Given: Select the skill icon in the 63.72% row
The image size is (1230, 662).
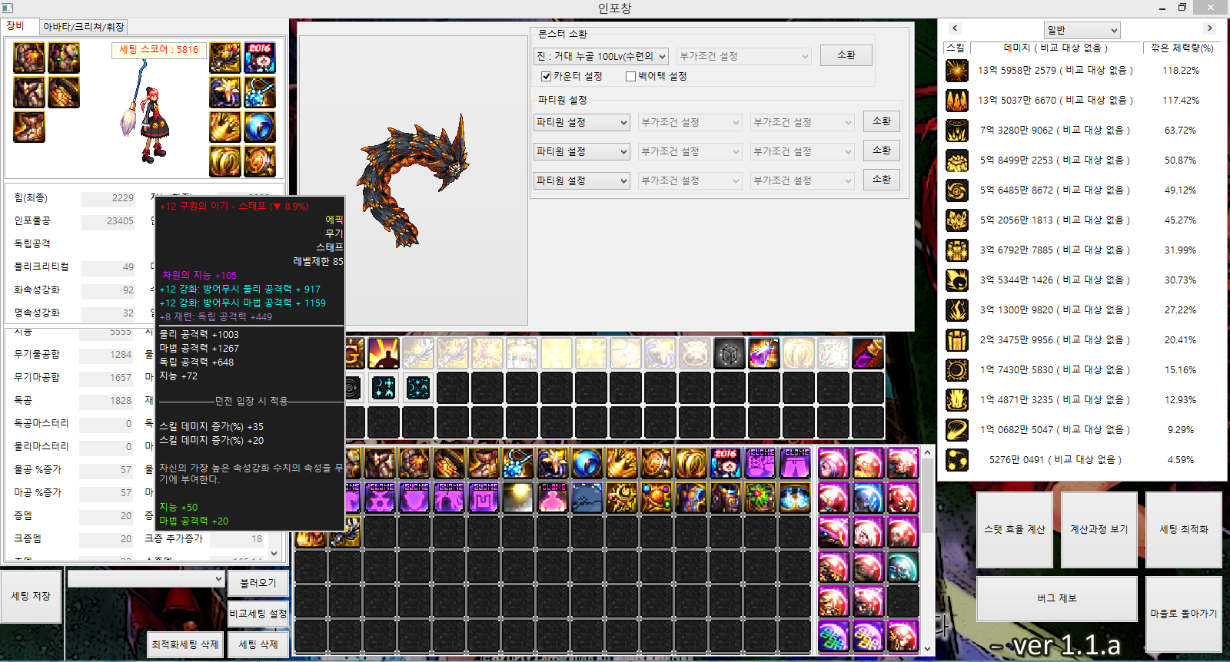Looking at the screenshot, I should [956, 131].
